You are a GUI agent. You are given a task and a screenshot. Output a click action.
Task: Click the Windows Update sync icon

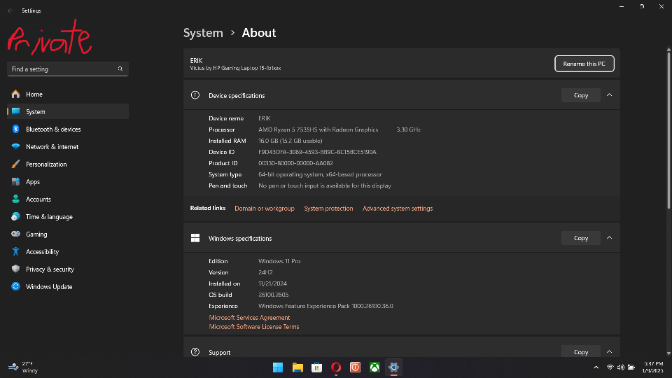pos(16,286)
